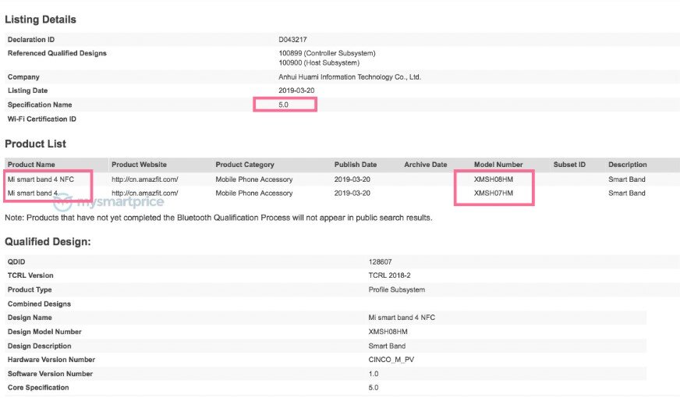Select Listing Date value 2019-03-20
The image size is (680, 398).
296,91
